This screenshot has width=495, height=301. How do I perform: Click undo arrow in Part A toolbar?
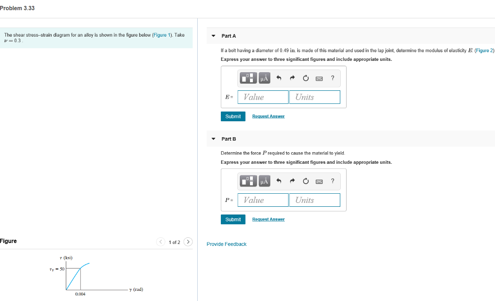[x=279, y=78]
